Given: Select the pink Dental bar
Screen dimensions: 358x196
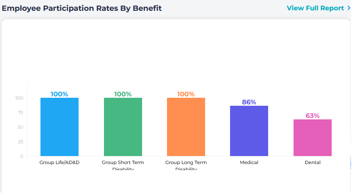Looking at the screenshot, I should pos(312,138).
